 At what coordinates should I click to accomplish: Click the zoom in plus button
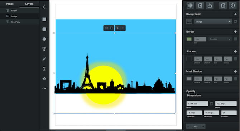203,126
